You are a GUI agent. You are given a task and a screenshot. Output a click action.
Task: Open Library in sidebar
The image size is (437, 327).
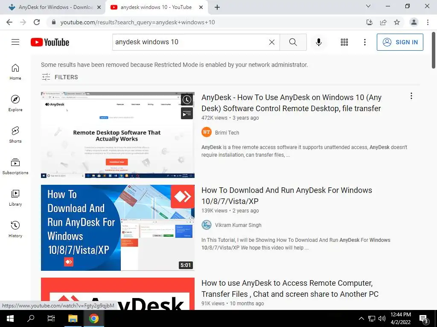pyautogui.click(x=15, y=198)
